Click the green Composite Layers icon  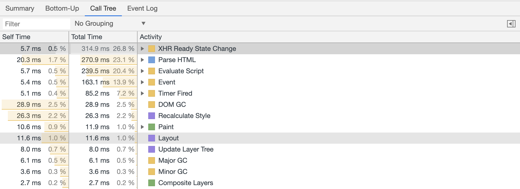152,183
